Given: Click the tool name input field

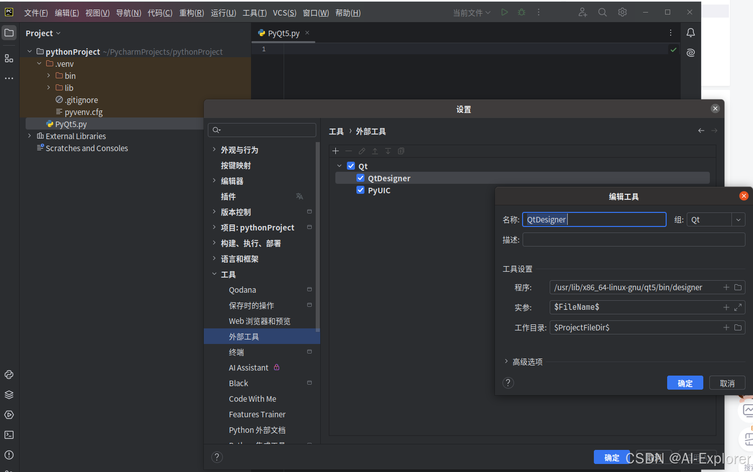Looking at the screenshot, I should (x=594, y=219).
